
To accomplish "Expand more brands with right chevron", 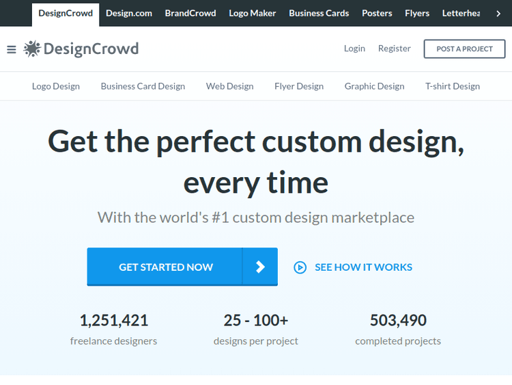I will pos(498,14).
